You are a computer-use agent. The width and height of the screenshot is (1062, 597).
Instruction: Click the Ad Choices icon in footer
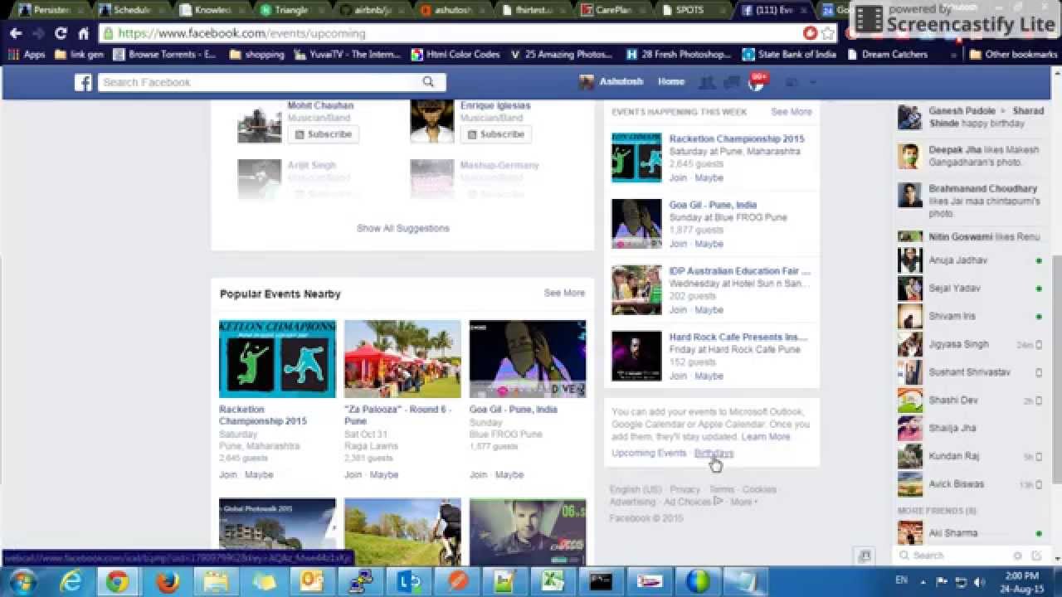tap(719, 501)
